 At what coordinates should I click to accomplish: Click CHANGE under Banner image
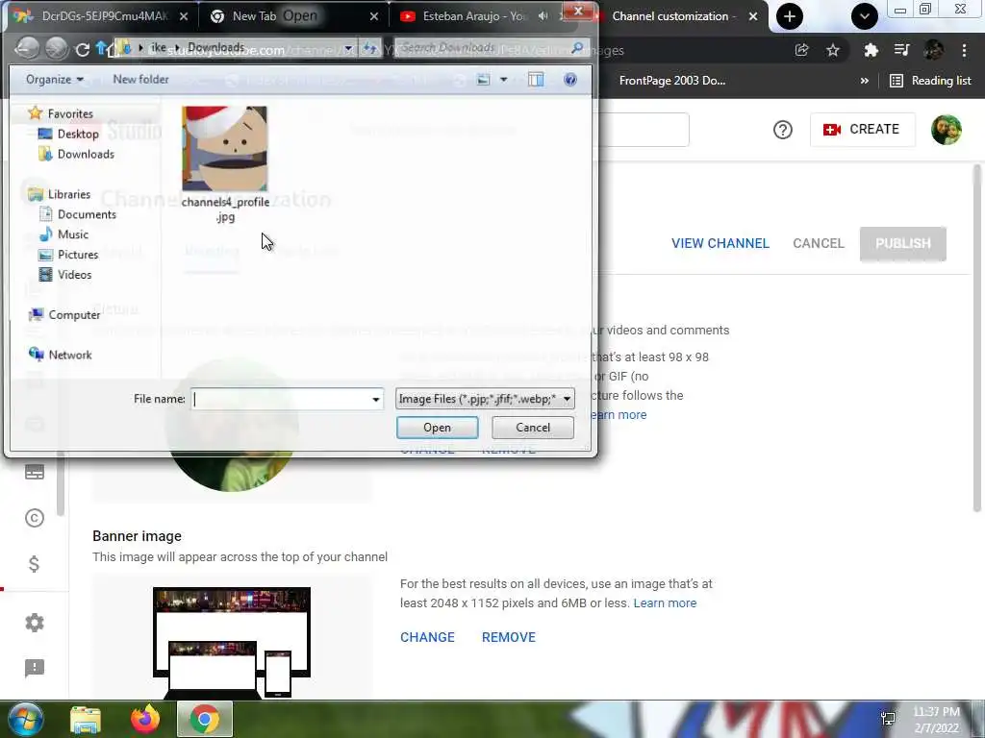coord(427,638)
